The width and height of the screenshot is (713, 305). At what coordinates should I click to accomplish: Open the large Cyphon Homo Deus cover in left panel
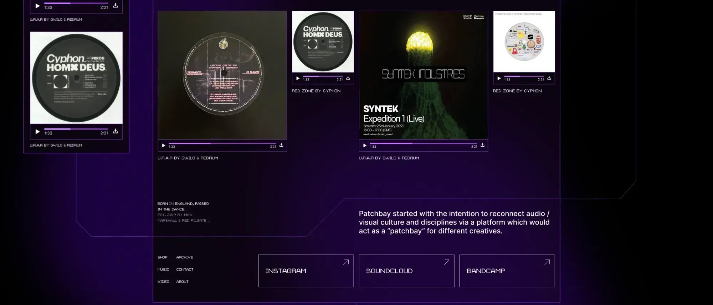(76, 78)
